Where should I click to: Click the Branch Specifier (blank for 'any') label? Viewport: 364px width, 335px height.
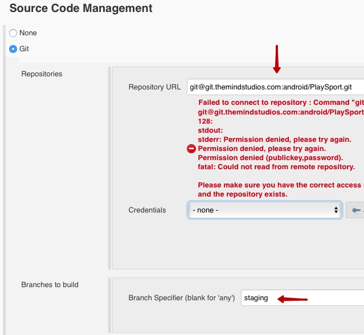click(182, 297)
